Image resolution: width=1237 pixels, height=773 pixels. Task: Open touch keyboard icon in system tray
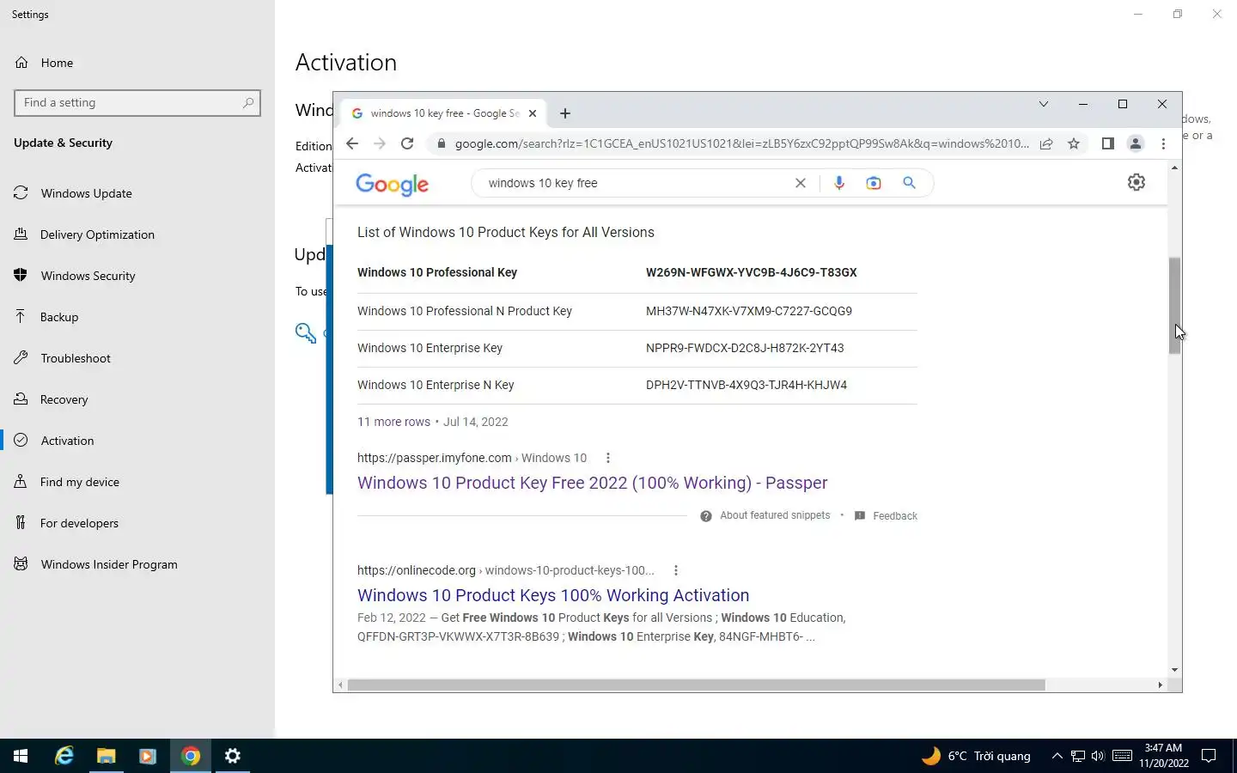pyautogui.click(x=1122, y=756)
